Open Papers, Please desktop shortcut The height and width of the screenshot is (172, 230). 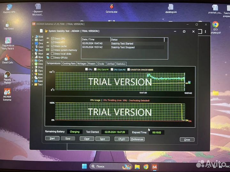pyautogui.click(x=7, y=77)
